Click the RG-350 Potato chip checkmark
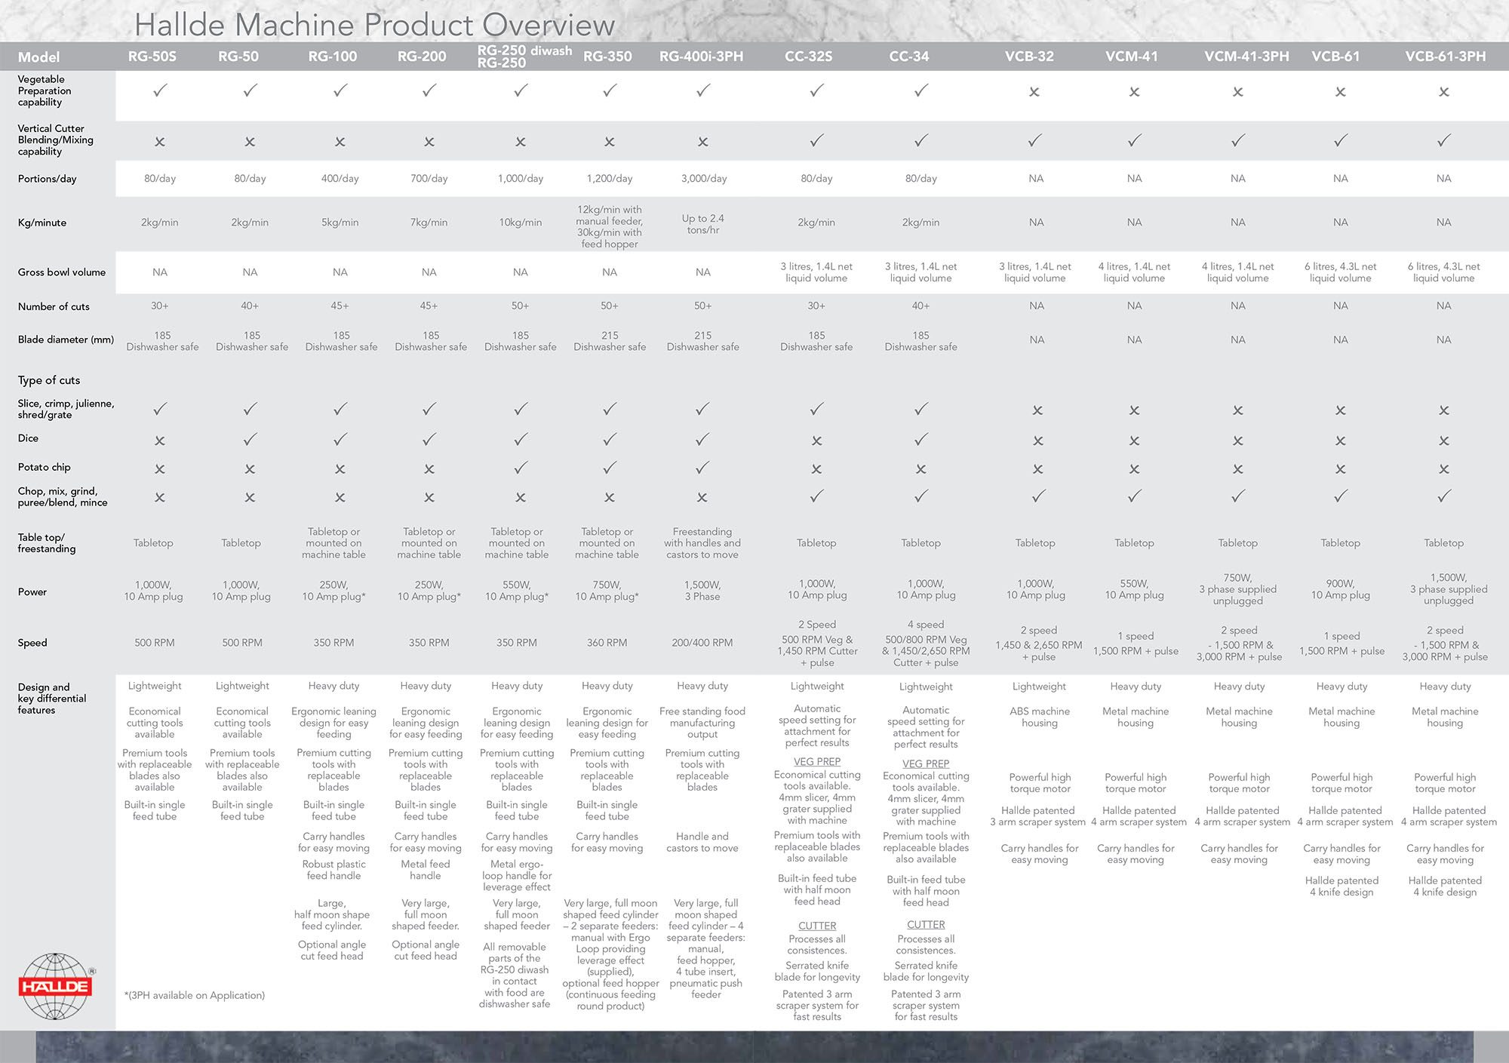The image size is (1509, 1063). tap(610, 468)
